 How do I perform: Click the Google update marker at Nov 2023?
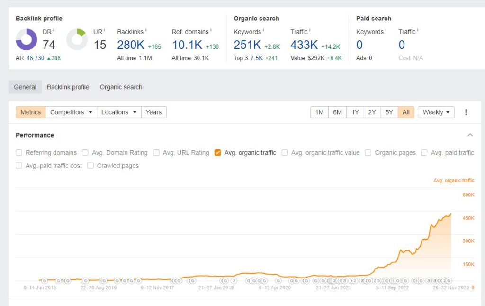pyautogui.click(x=449, y=281)
